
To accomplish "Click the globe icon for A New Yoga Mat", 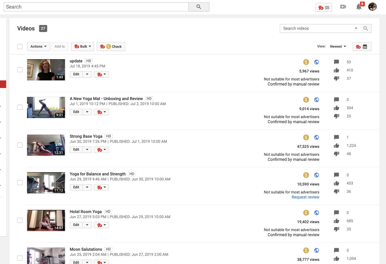I will [x=317, y=100].
